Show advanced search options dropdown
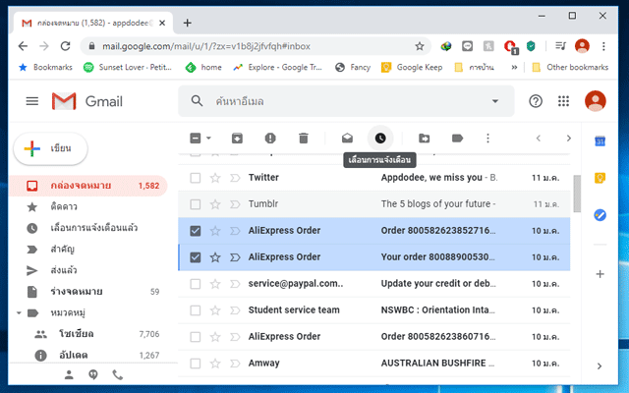Image resolution: width=629 pixels, height=393 pixels. (x=495, y=101)
